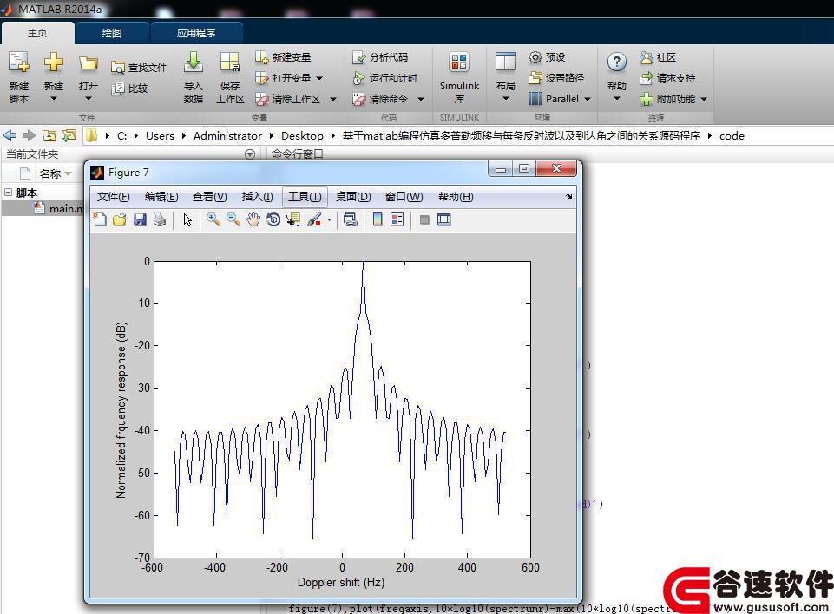Click Community (社区)
The height and width of the screenshot is (614, 834).
point(658,57)
